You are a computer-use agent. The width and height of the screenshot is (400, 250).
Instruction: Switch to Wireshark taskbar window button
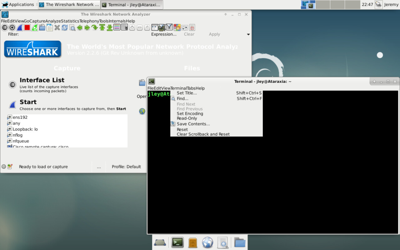click(x=70, y=5)
